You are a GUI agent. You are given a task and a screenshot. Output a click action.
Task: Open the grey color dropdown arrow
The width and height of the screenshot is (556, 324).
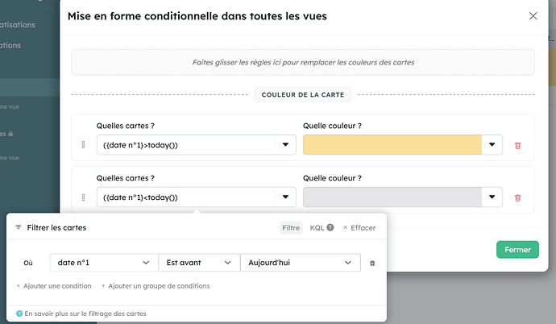(492, 197)
